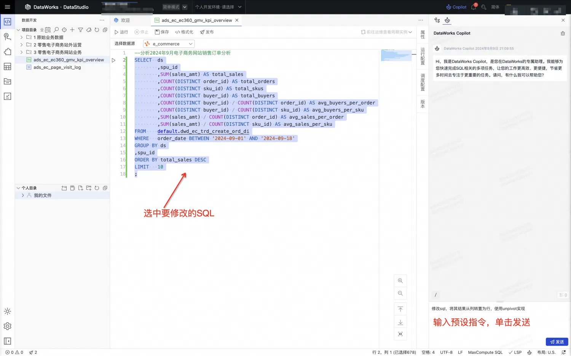Open the 运行配置 side tab
This screenshot has height=356, width=571.
coord(423,56)
